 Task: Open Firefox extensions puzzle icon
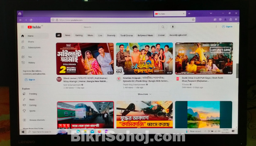pyautogui.click(x=231, y=19)
